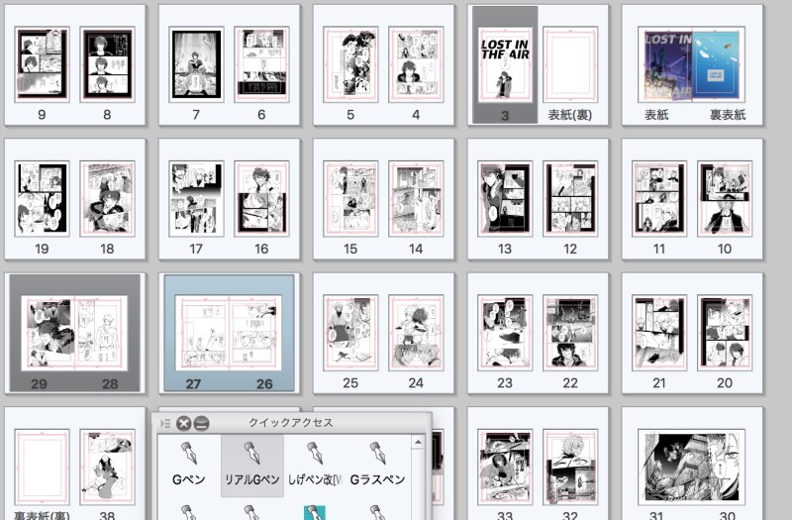Select page 20 thumbnail

point(725,333)
